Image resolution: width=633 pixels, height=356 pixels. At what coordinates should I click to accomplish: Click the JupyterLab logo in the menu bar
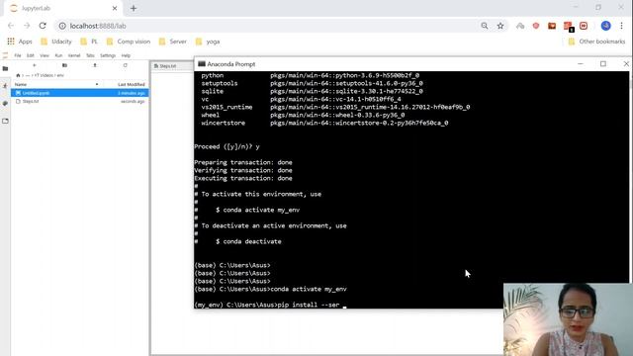click(5, 55)
